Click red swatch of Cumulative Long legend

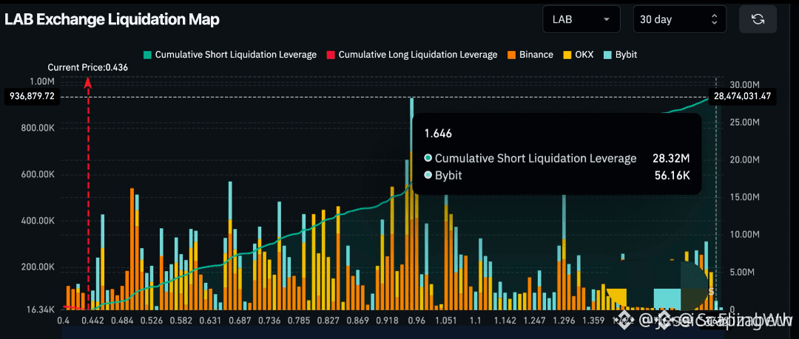[x=331, y=55]
